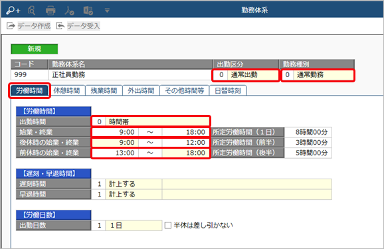Click the 【労働日数】 section header

coord(54,215)
